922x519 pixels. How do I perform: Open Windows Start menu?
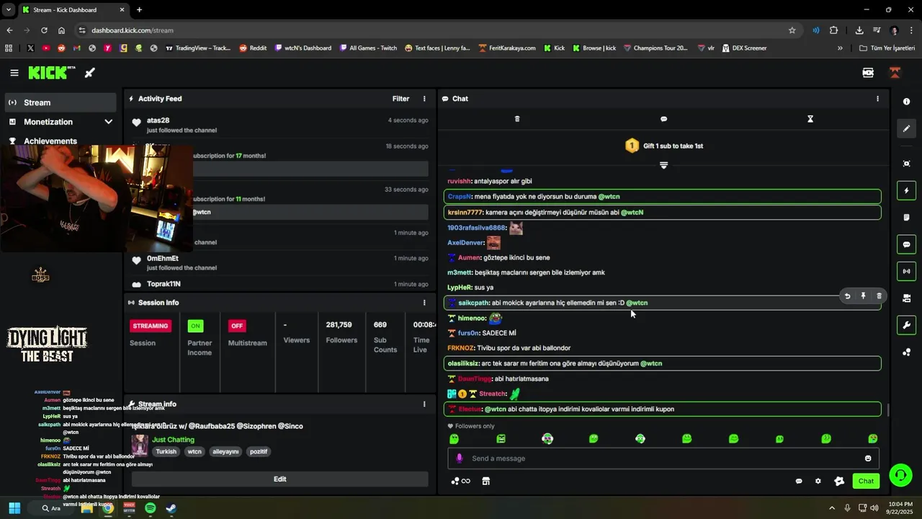[x=14, y=508]
